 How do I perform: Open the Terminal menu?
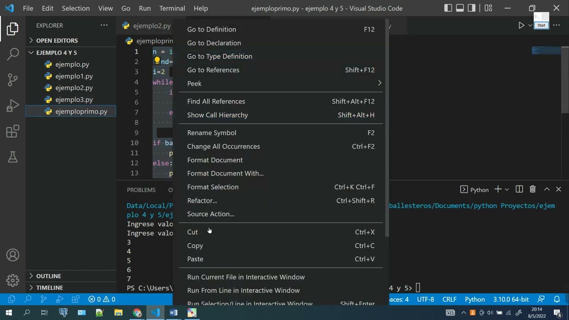[x=172, y=8]
